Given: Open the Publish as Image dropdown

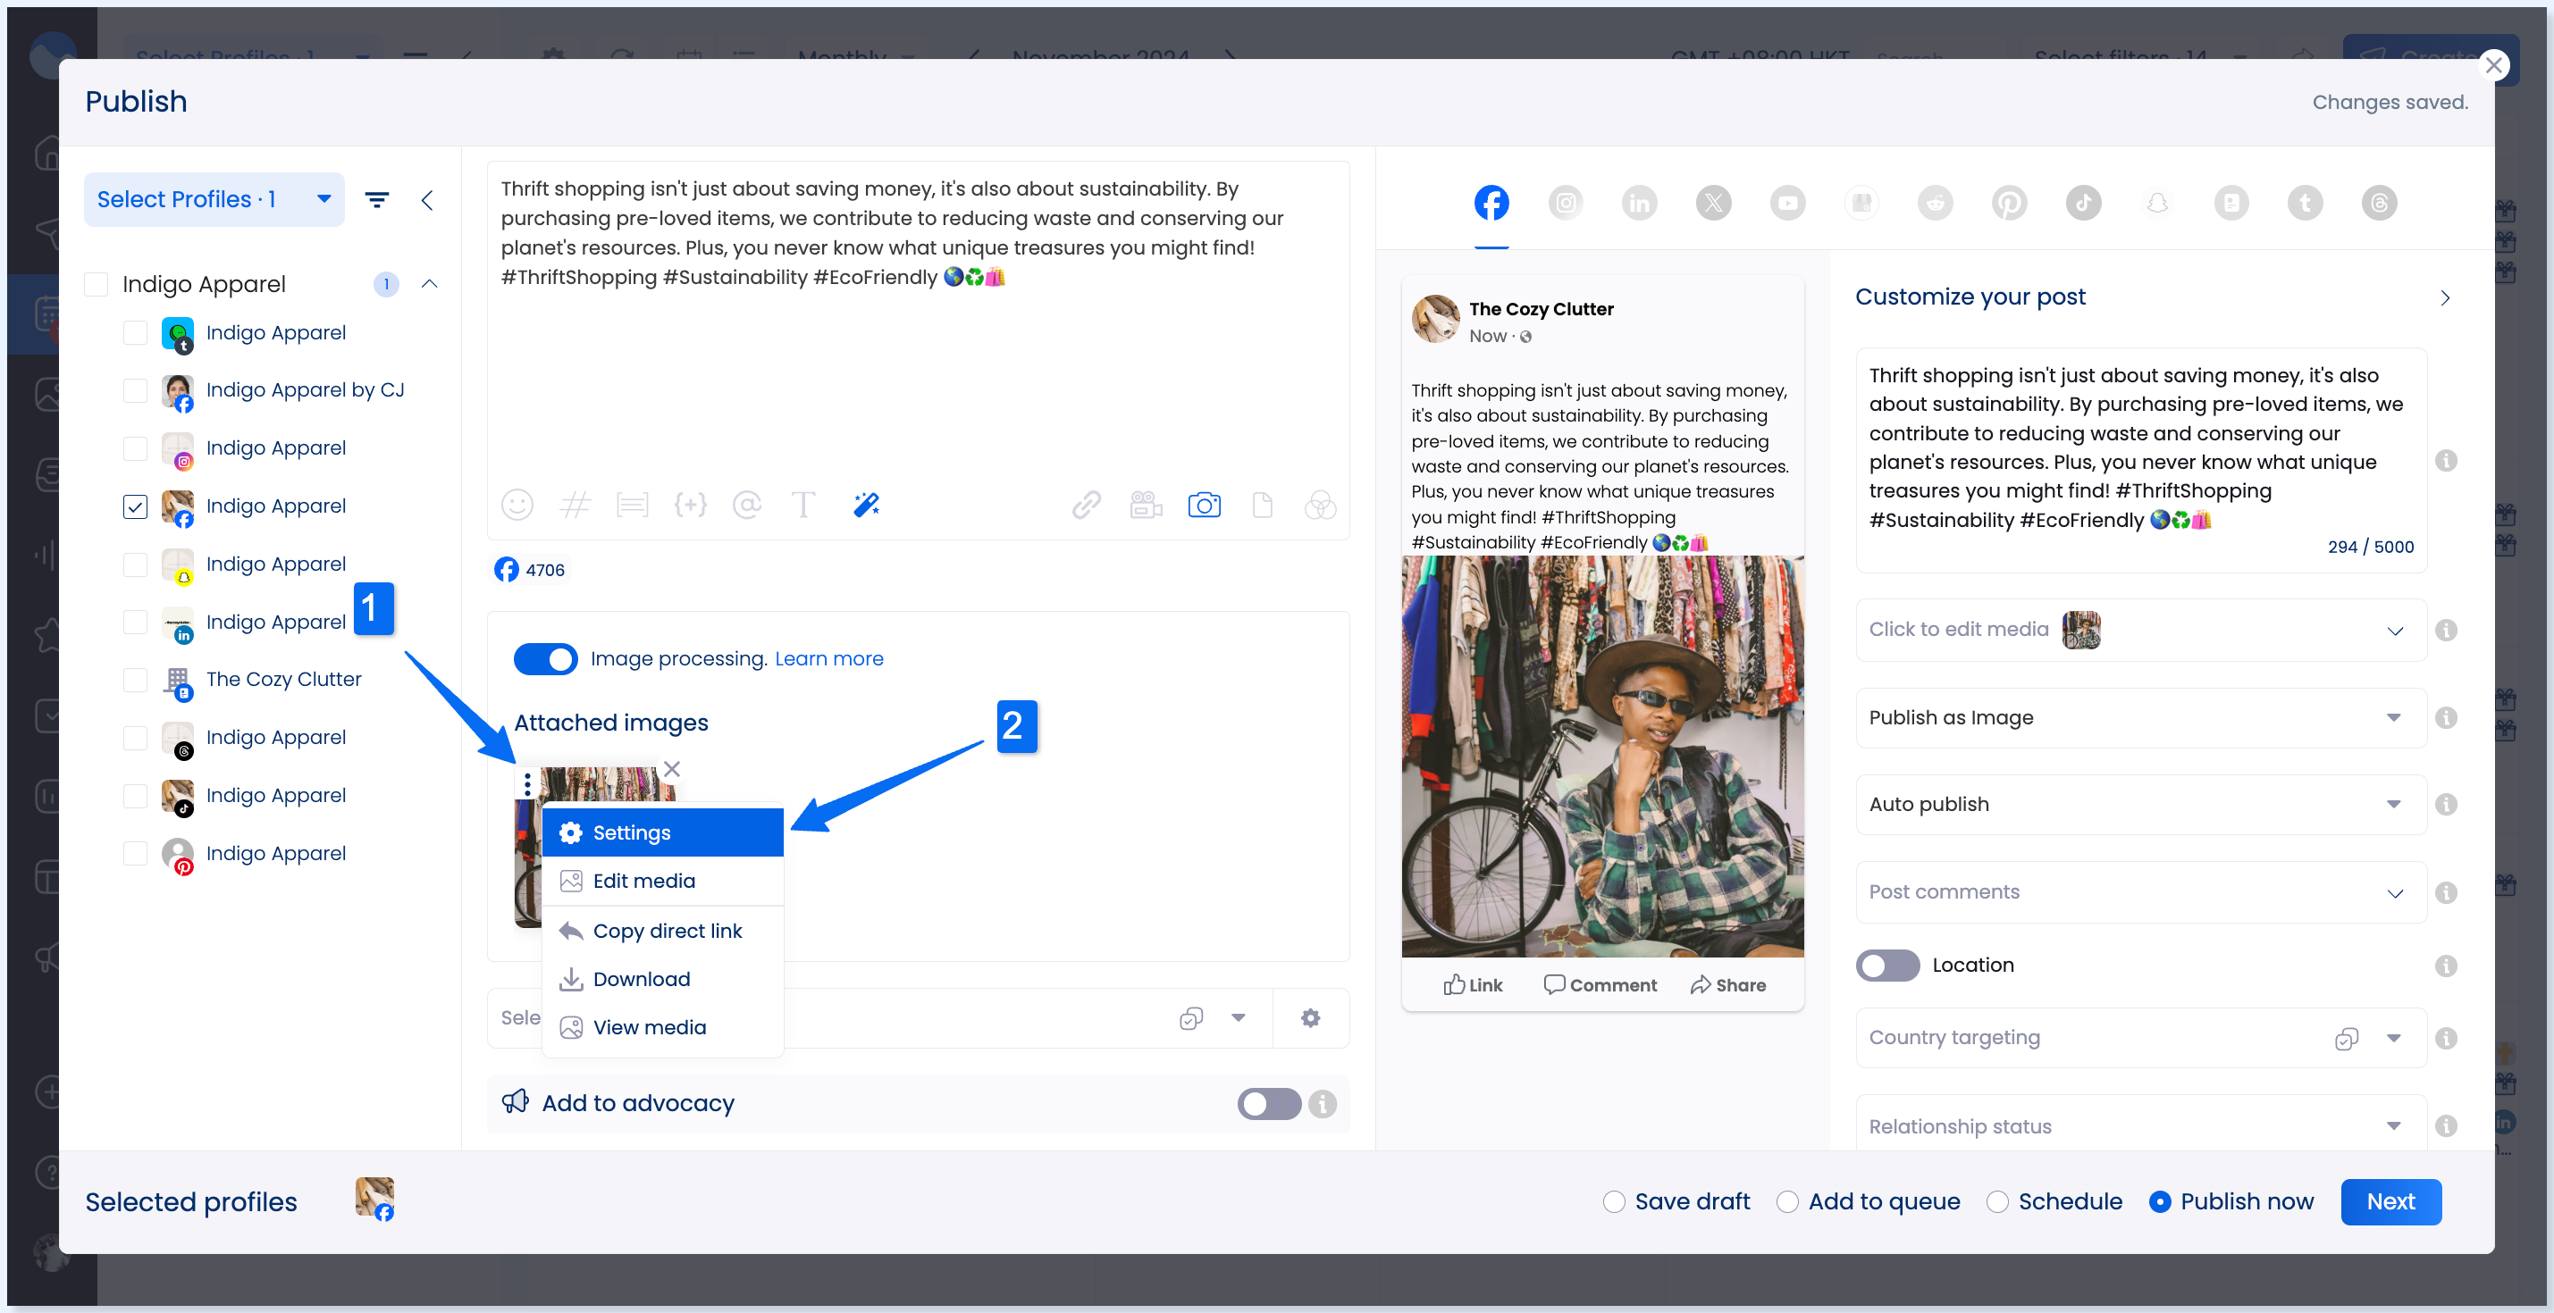Looking at the screenshot, I should click(x=2140, y=717).
